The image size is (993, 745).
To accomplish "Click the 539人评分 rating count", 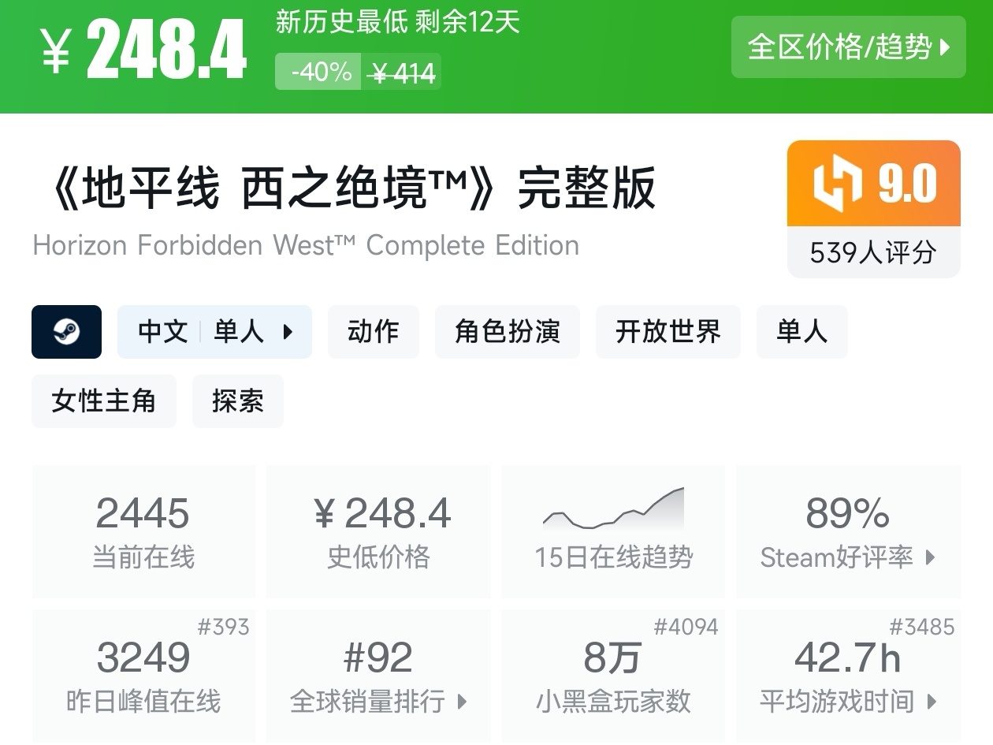I will tap(874, 252).
